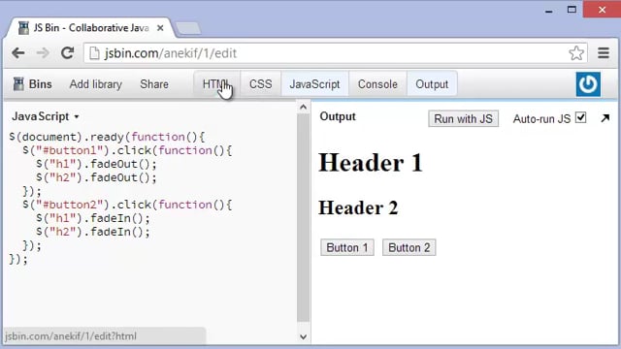
Task: Click the page icon in address bar
Action: [x=94, y=53]
